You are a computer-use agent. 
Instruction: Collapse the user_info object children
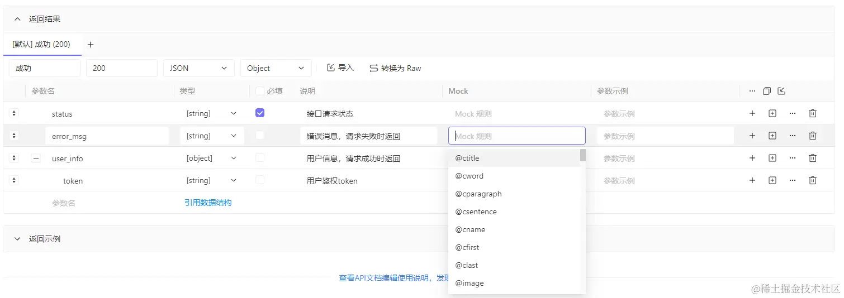click(36, 158)
